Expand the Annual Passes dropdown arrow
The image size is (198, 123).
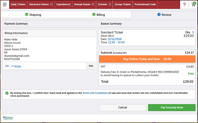(93, 4)
